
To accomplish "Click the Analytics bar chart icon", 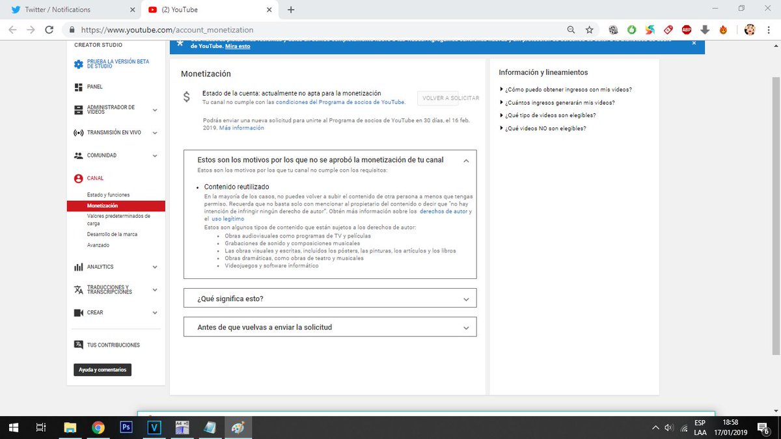I will click(x=78, y=267).
